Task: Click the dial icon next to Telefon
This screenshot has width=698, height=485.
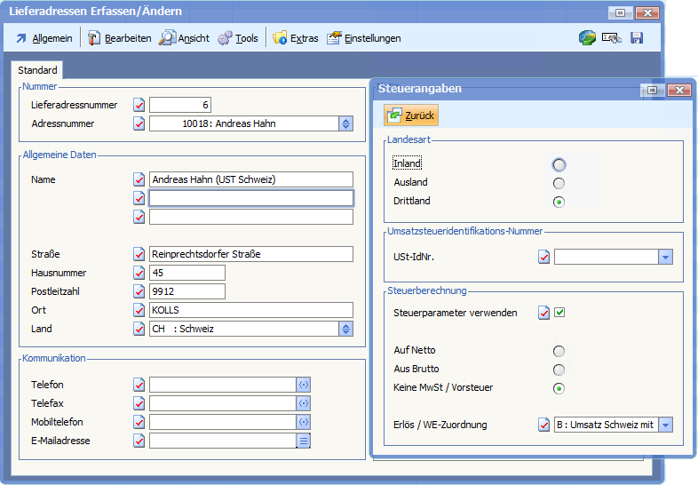Action: tap(303, 385)
